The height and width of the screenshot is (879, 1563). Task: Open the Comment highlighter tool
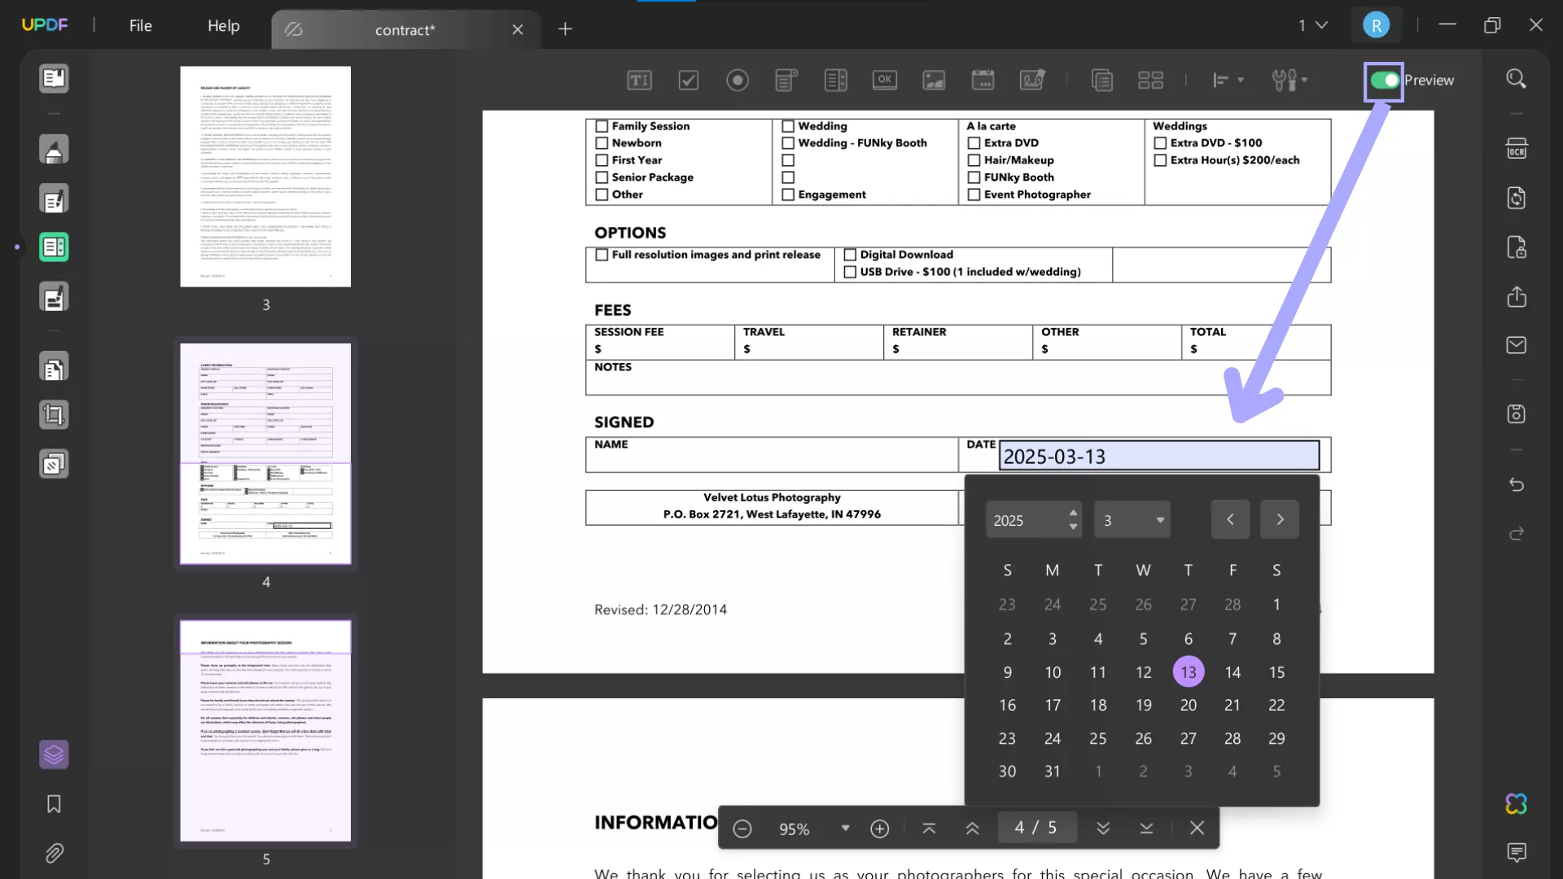pyautogui.click(x=54, y=150)
